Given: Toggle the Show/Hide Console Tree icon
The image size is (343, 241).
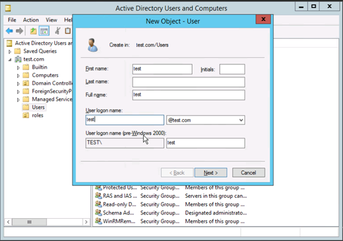Looking at the screenshot, I should click(44, 31).
